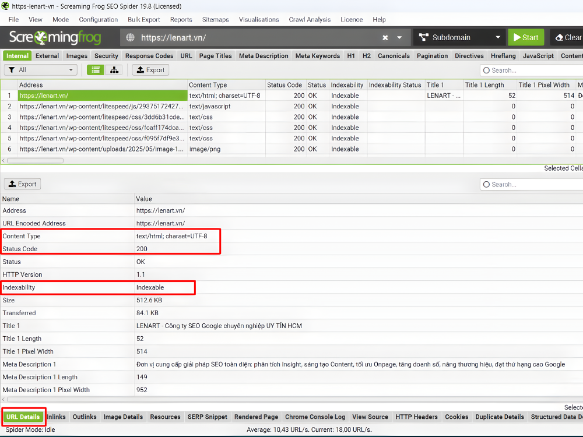Select the lenart.vn address row
The width and height of the screenshot is (583, 437).
(x=102, y=96)
